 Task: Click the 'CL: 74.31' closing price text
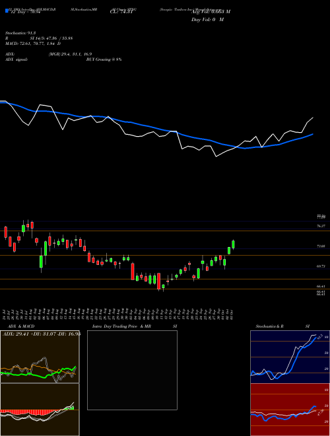point(120,12)
